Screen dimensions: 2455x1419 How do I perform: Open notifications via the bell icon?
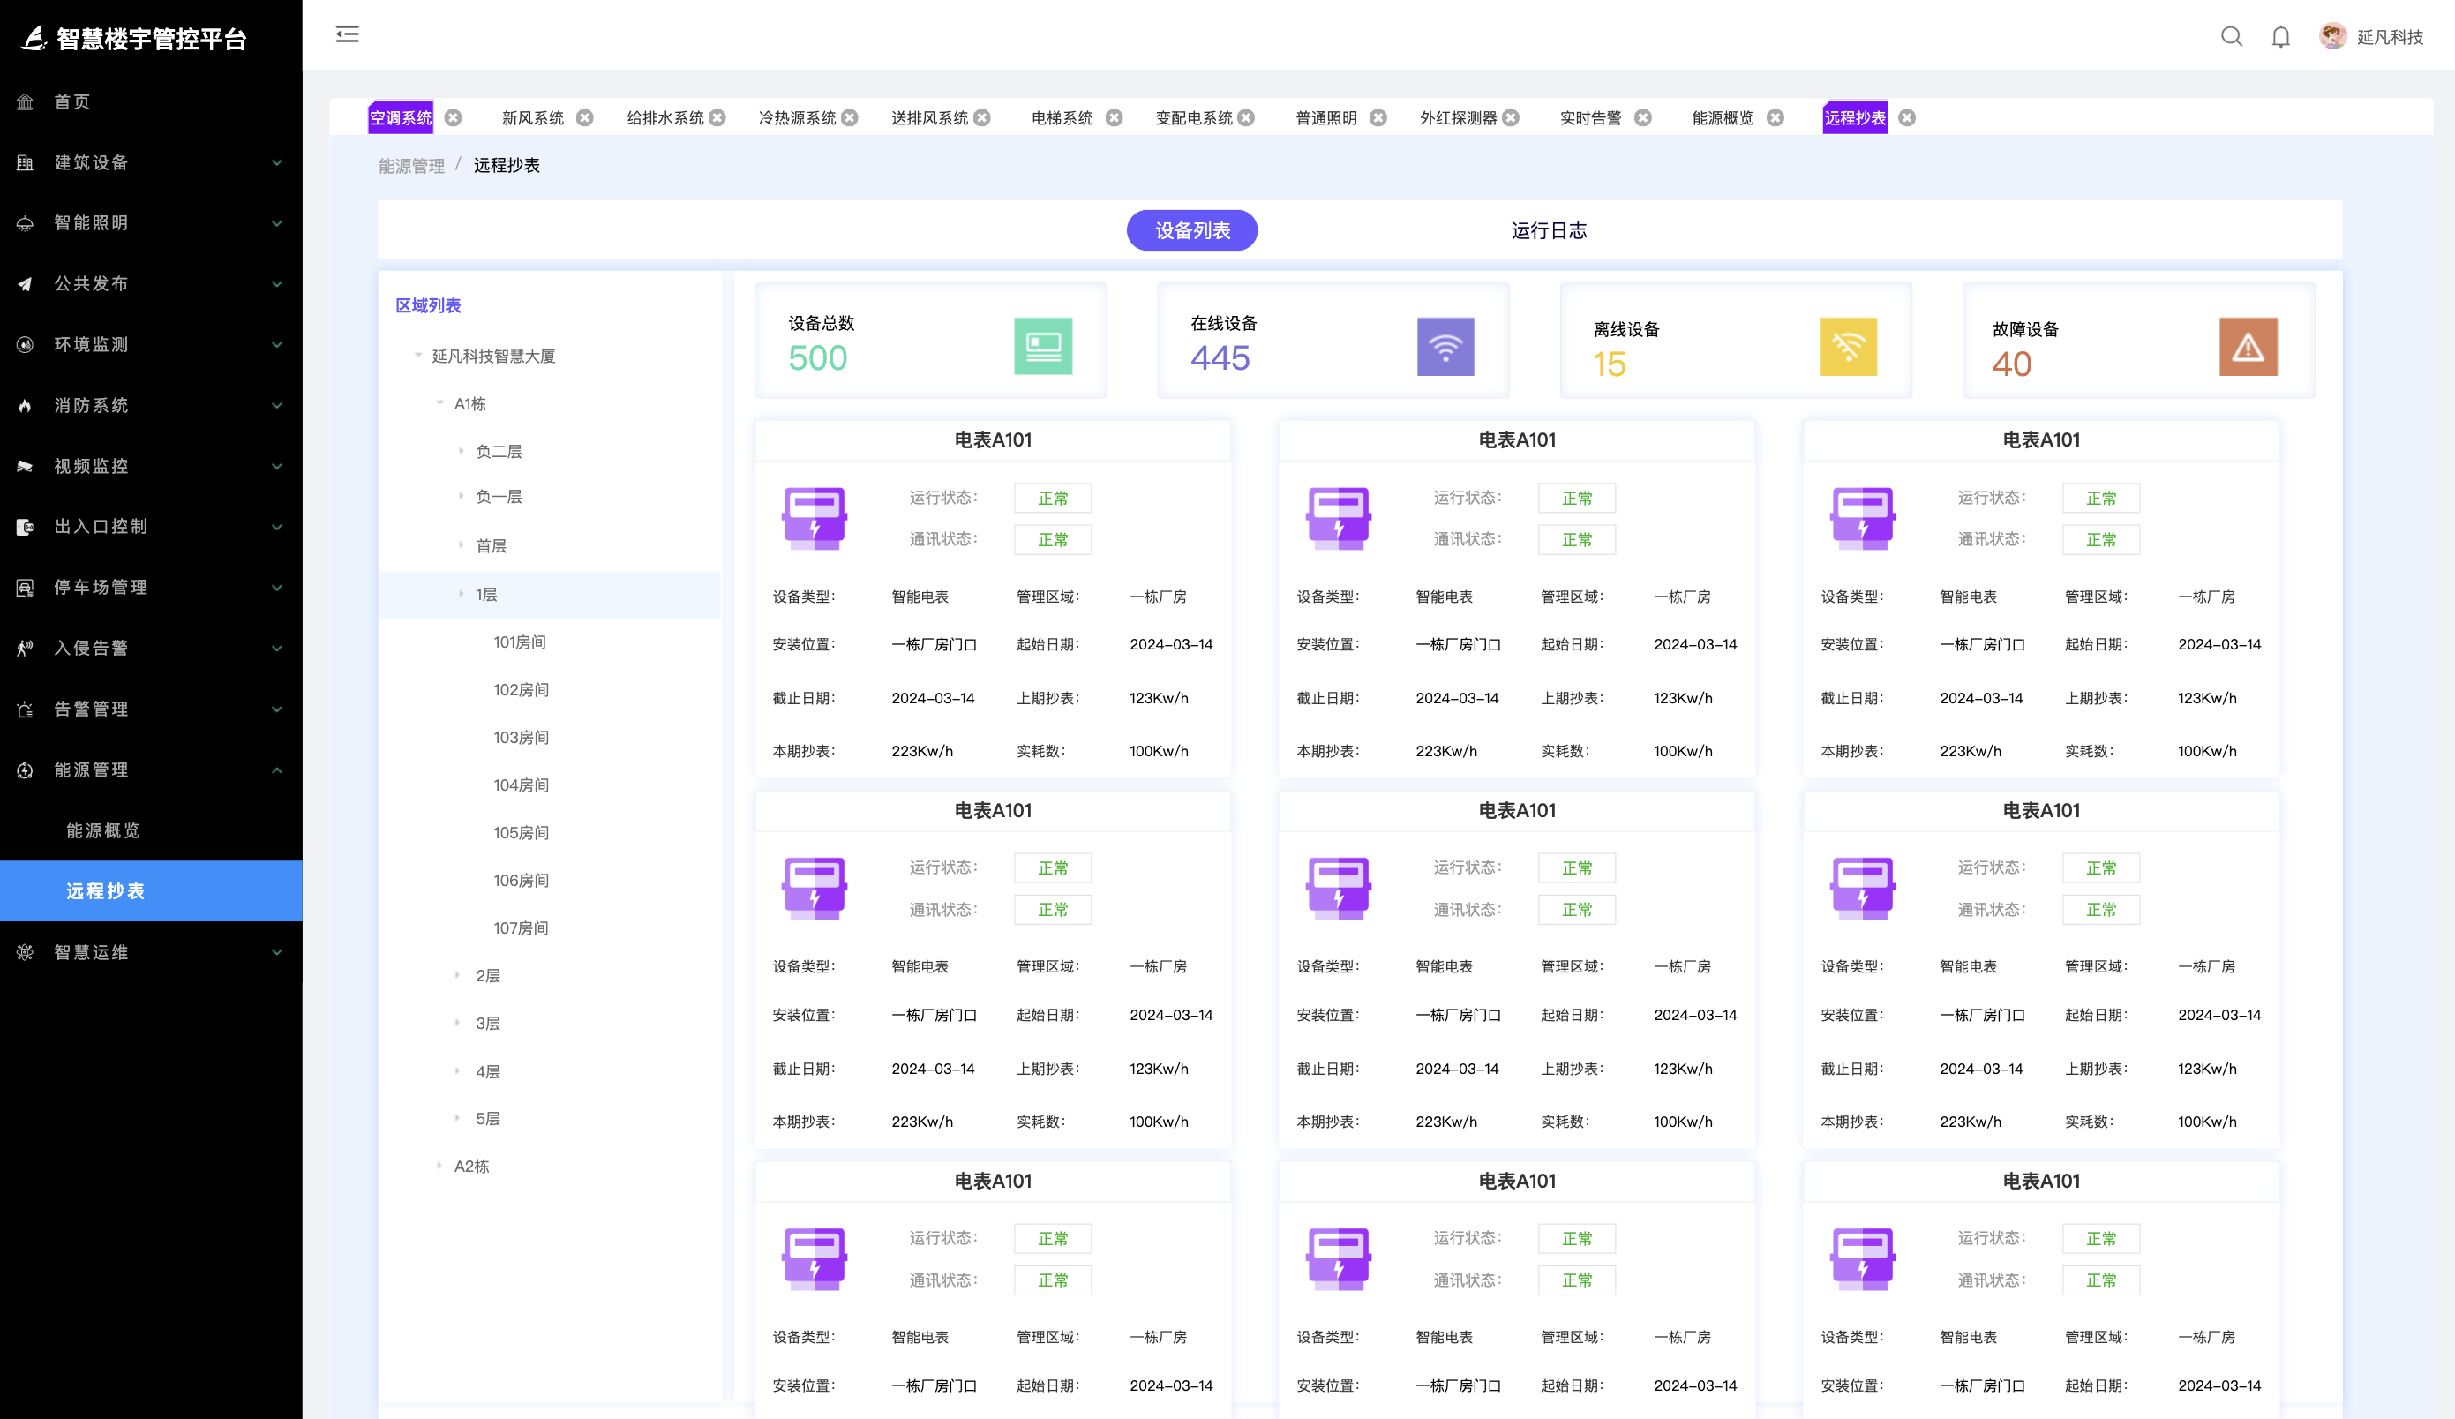click(2280, 37)
